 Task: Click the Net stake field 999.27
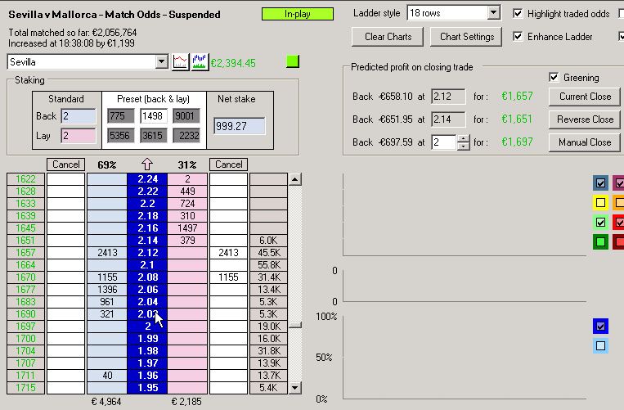click(239, 126)
